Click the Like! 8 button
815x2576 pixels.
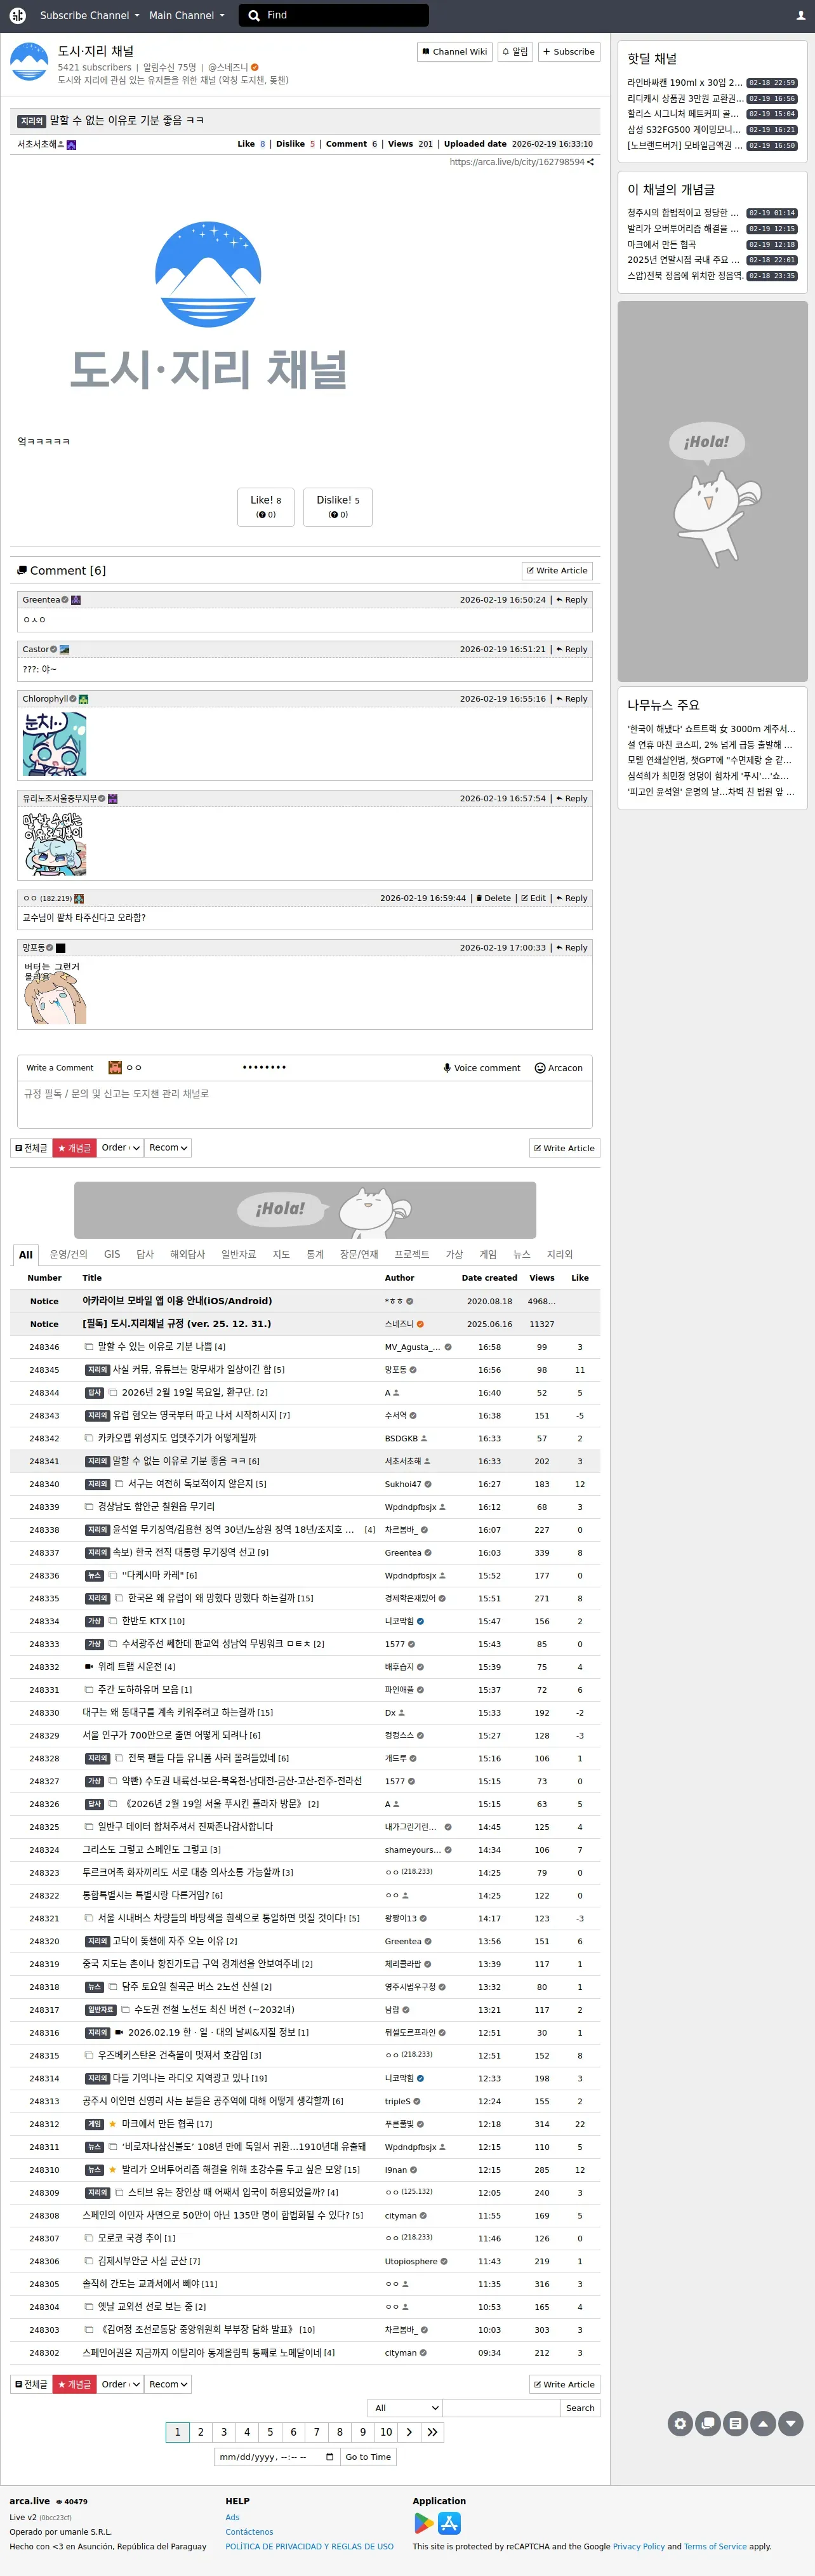[x=266, y=507]
